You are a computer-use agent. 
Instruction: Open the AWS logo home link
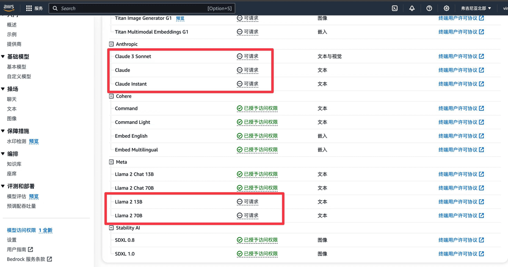click(x=9, y=8)
